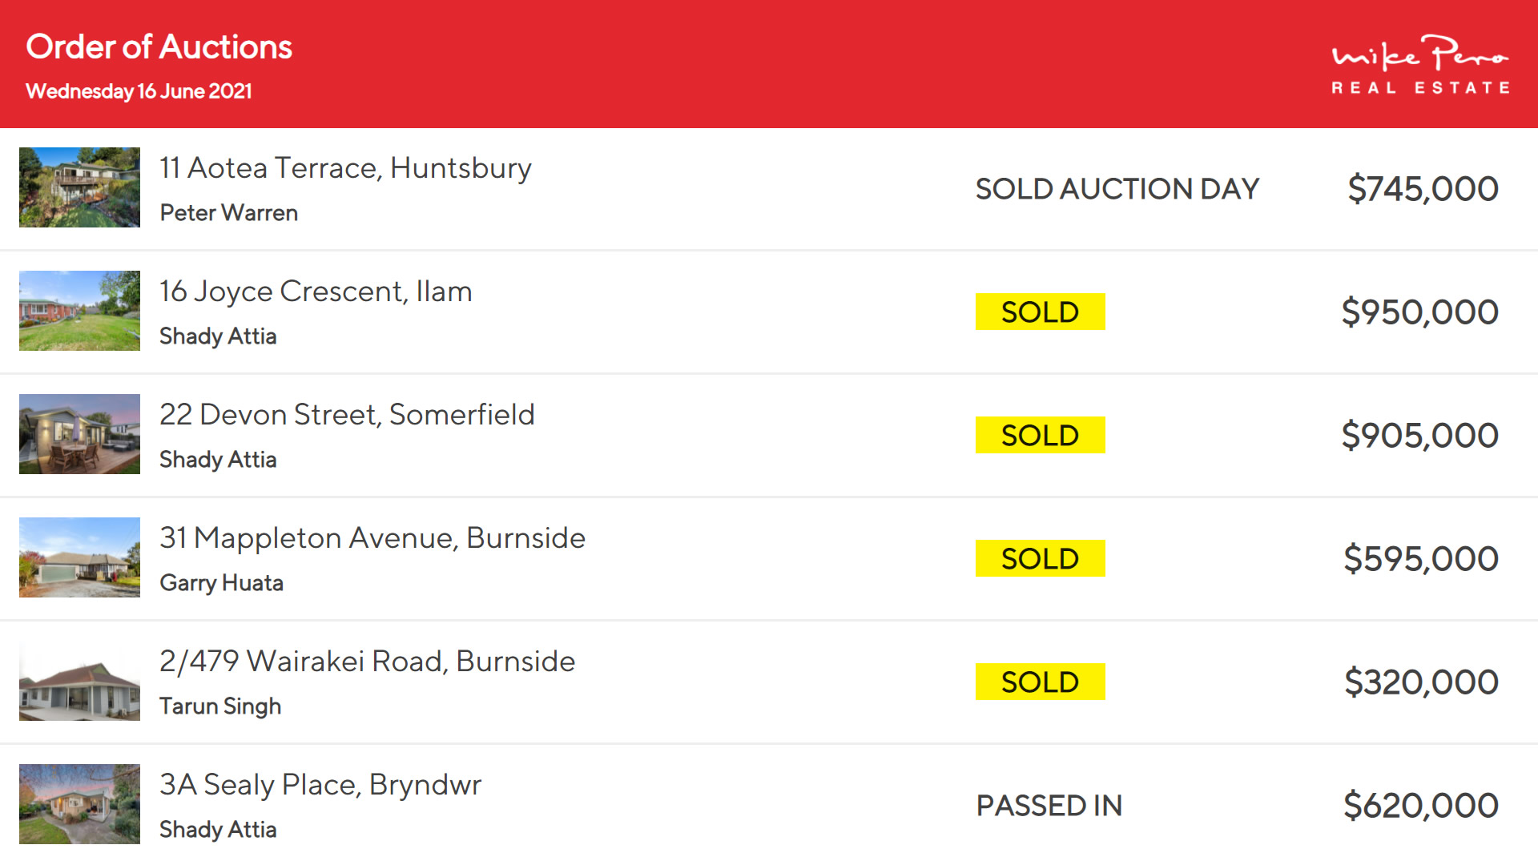This screenshot has width=1538, height=865.
Task: Open the 2/479 Wairakei Road property photo
Action: (x=79, y=681)
